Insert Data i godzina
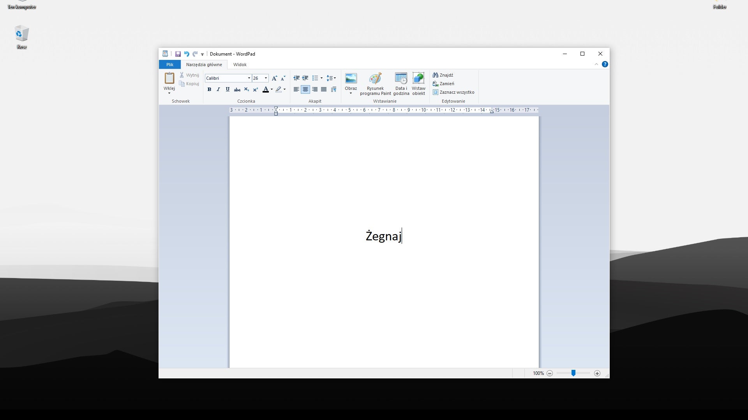This screenshot has width=748, height=420. (x=401, y=84)
